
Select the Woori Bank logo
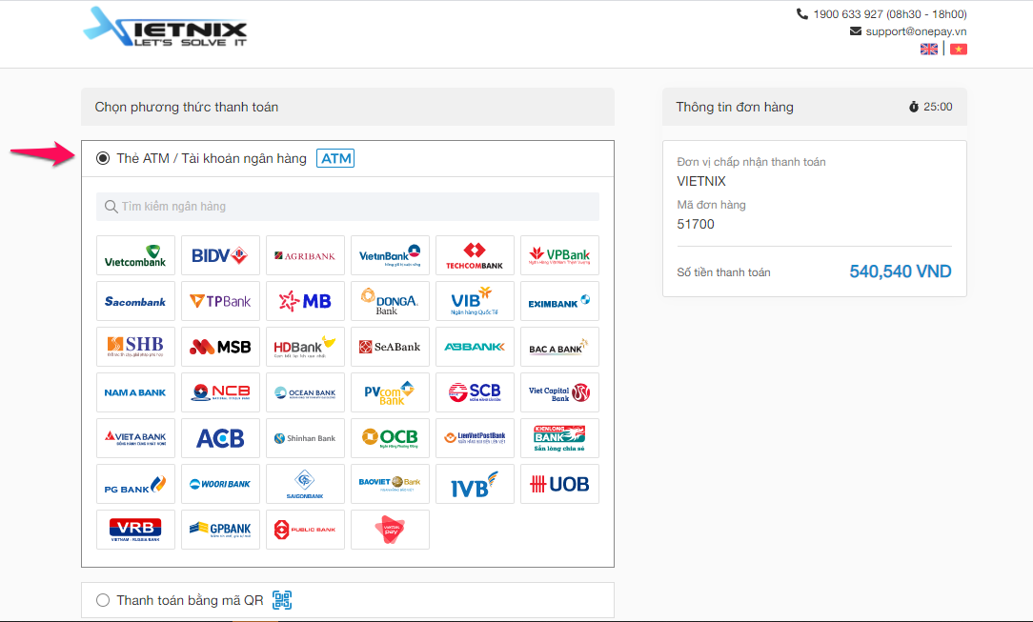[221, 485]
